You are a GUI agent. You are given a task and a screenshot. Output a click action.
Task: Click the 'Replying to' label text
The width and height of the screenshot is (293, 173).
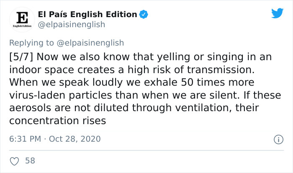tap(31, 43)
